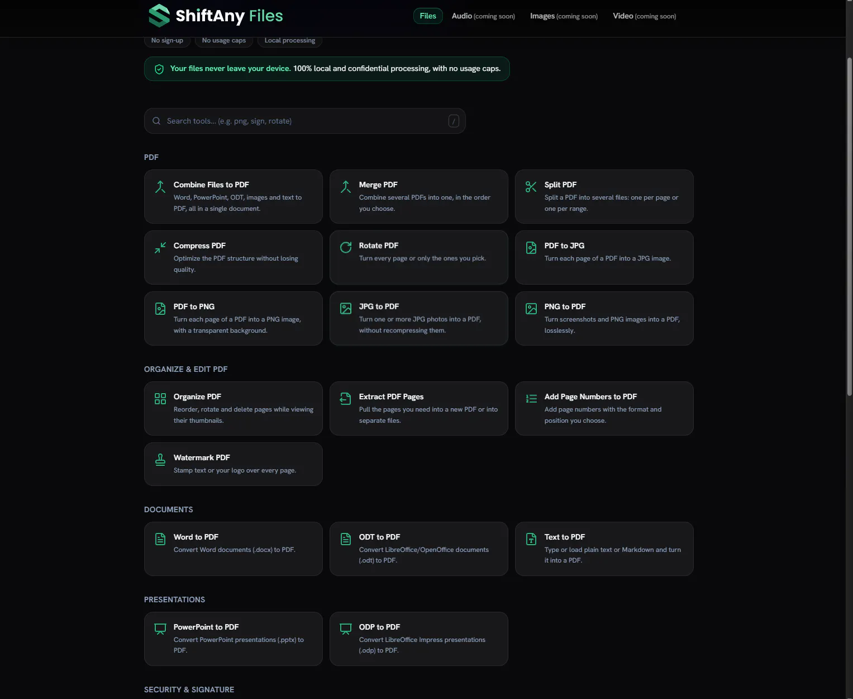The height and width of the screenshot is (699, 853).
Task: Click the Text to PDF file icon
Action: click(x=531, y=539)
